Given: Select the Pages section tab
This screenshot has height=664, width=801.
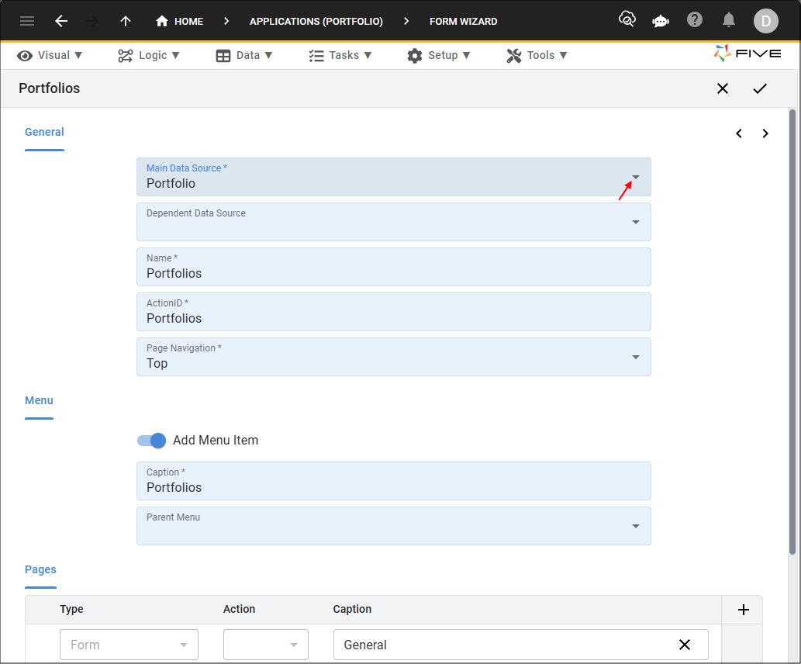Looking at the screenshot, I should click(x=40, y=569).
